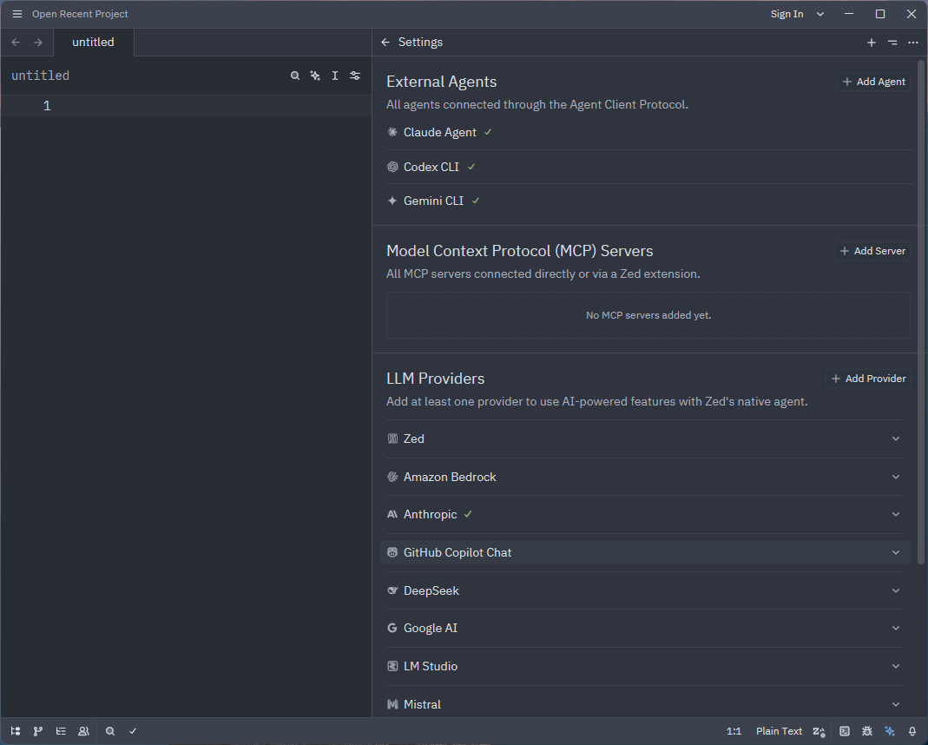Click the Amazon Bedrock provider name
The height and width of the screenshot is (745, 928).
[x=450, y=477]
